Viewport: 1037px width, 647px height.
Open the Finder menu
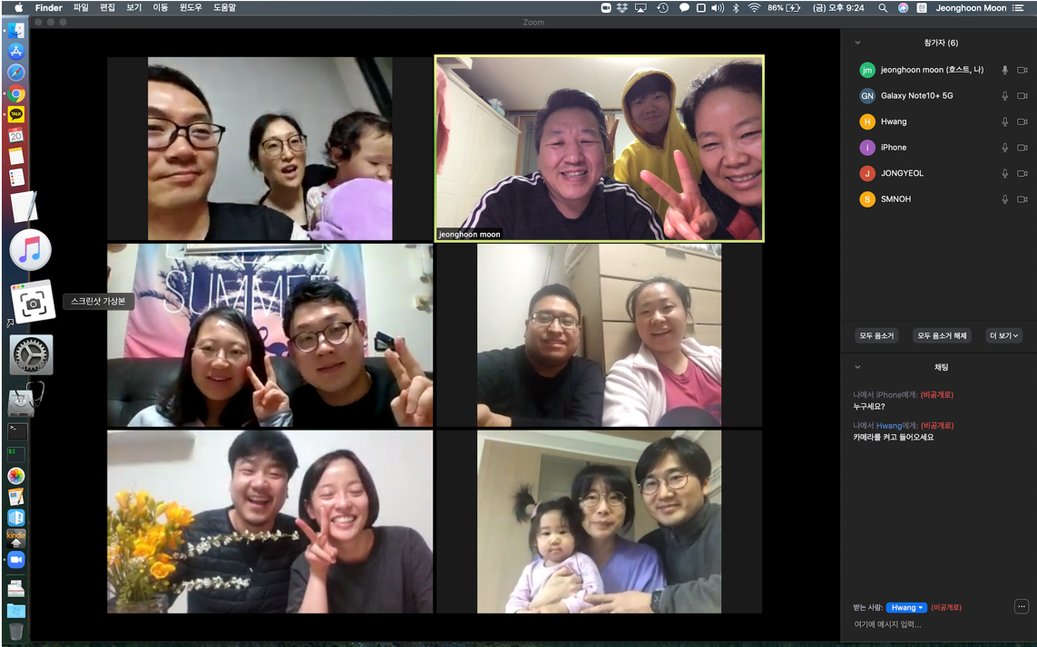coord(48,8)
